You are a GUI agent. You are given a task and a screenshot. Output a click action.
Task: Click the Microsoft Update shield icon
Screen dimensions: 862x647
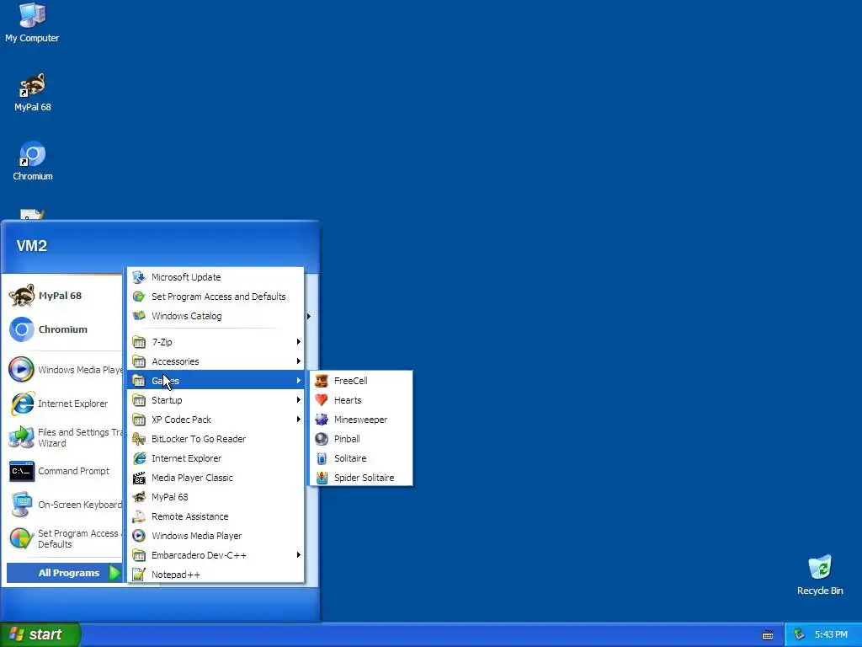(139, 277)
